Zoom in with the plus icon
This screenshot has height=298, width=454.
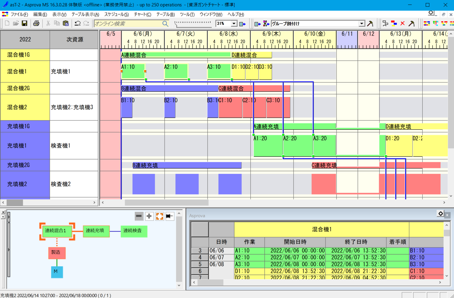[x=149, y=216]
